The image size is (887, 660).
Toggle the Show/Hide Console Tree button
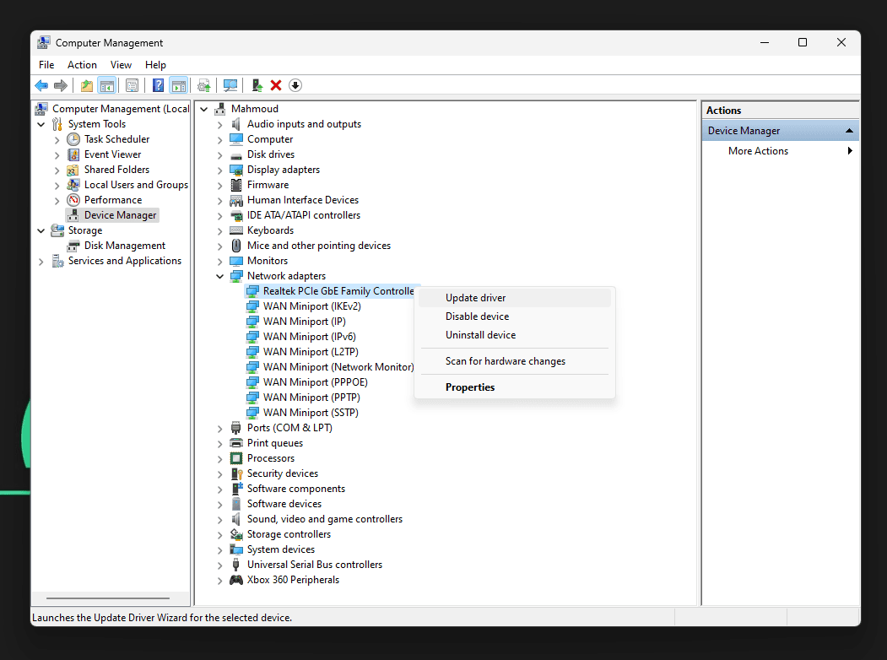tap(107, 85)
